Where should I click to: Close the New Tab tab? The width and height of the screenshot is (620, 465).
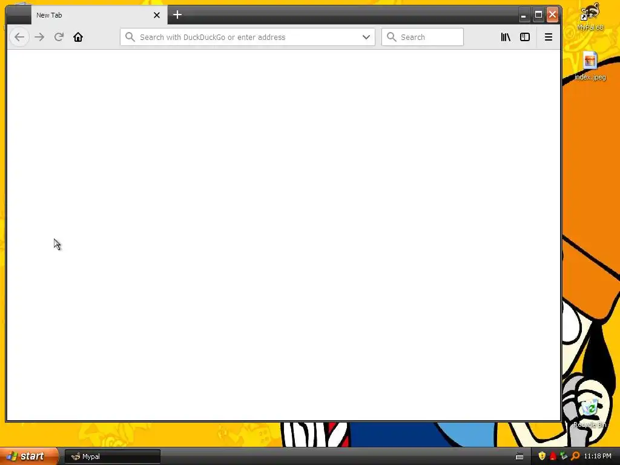click(157, 15)
